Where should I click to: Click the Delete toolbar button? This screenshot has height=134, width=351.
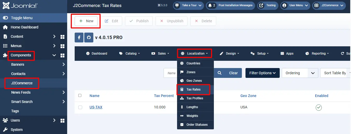coord(203,21)
